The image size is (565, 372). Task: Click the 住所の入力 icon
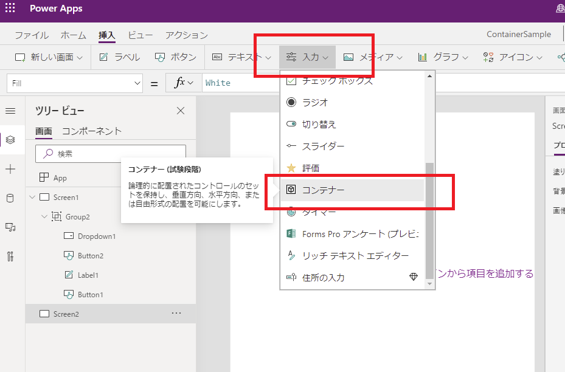point(291,277)
